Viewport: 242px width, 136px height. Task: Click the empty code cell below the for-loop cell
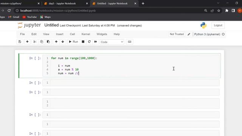pyautogui.click(x=131, y=83)
